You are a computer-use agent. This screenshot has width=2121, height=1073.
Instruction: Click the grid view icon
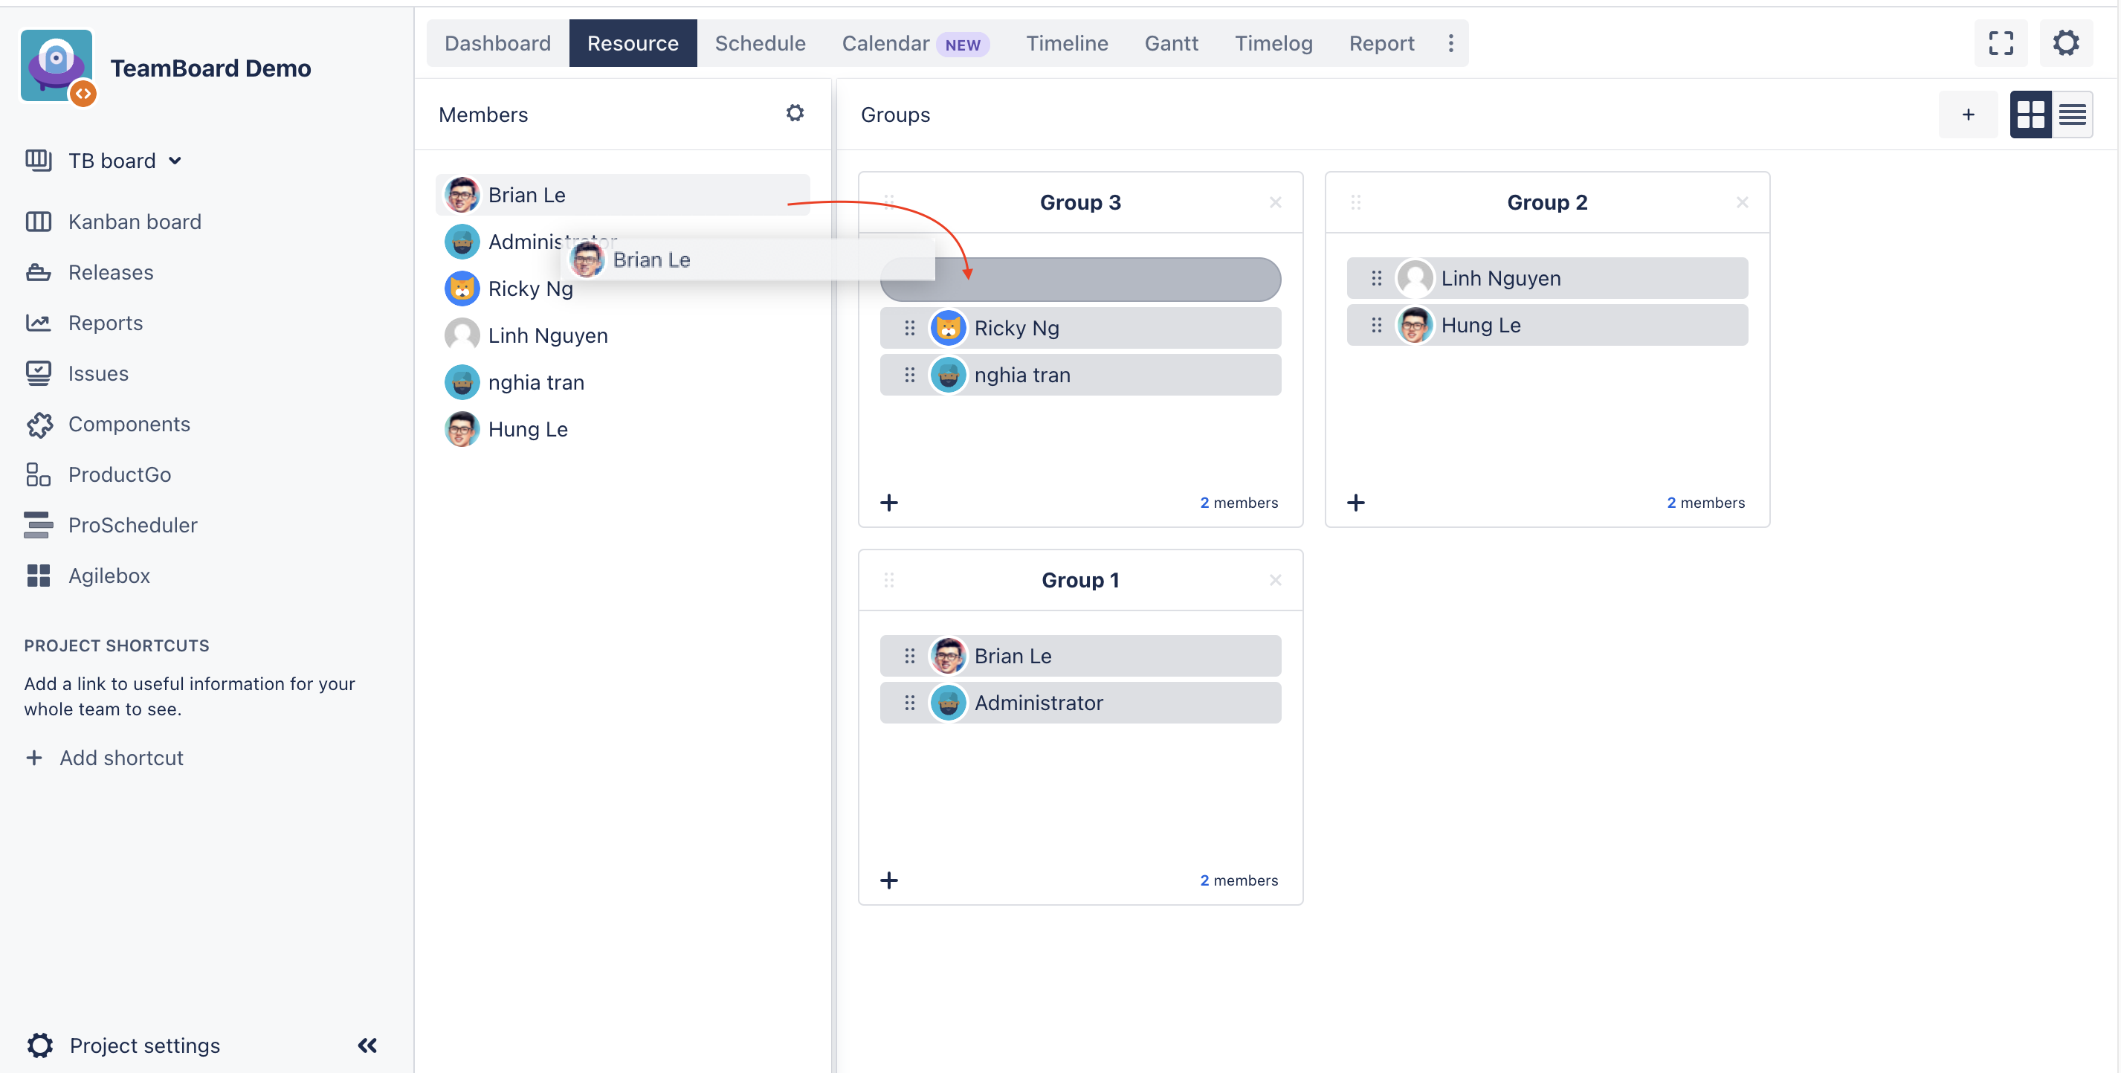(2031, 114)
